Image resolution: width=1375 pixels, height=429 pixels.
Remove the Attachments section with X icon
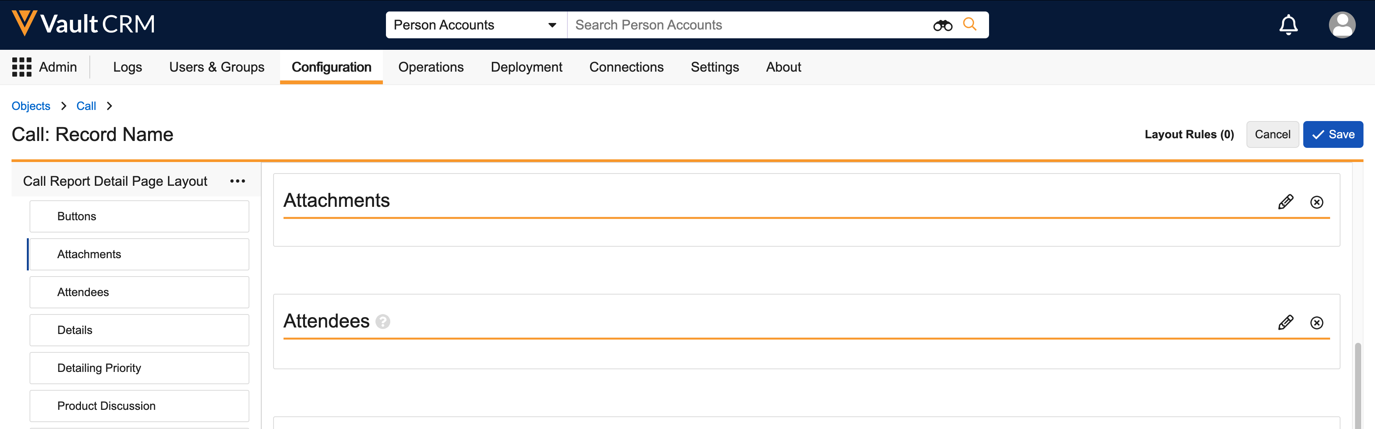tap(1316, 202)
